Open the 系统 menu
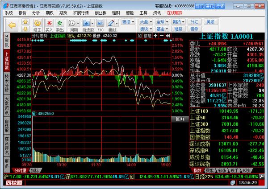 9,13
